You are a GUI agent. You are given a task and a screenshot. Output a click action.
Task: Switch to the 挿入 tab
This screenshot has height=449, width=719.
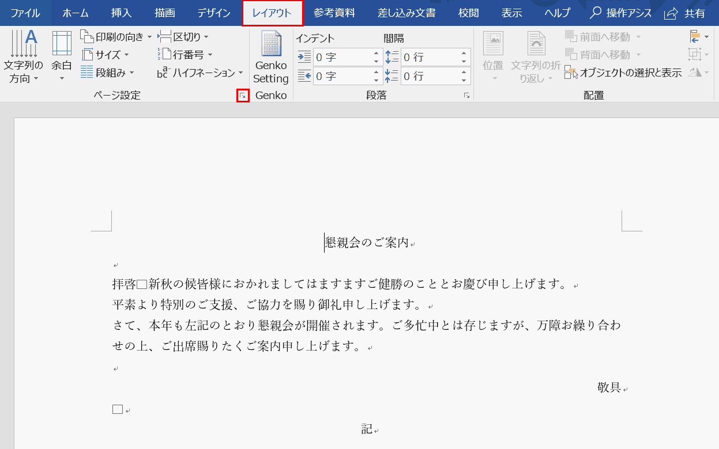[121, 13]
